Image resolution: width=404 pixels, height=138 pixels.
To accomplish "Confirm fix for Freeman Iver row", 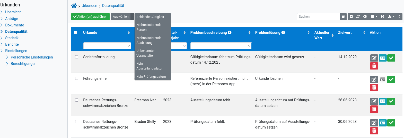I will click(391, 101).
